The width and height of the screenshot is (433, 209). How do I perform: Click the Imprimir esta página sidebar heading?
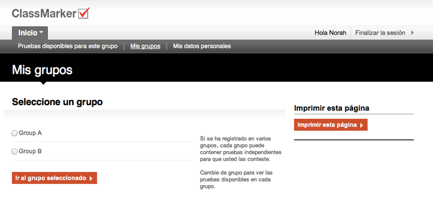332,108
